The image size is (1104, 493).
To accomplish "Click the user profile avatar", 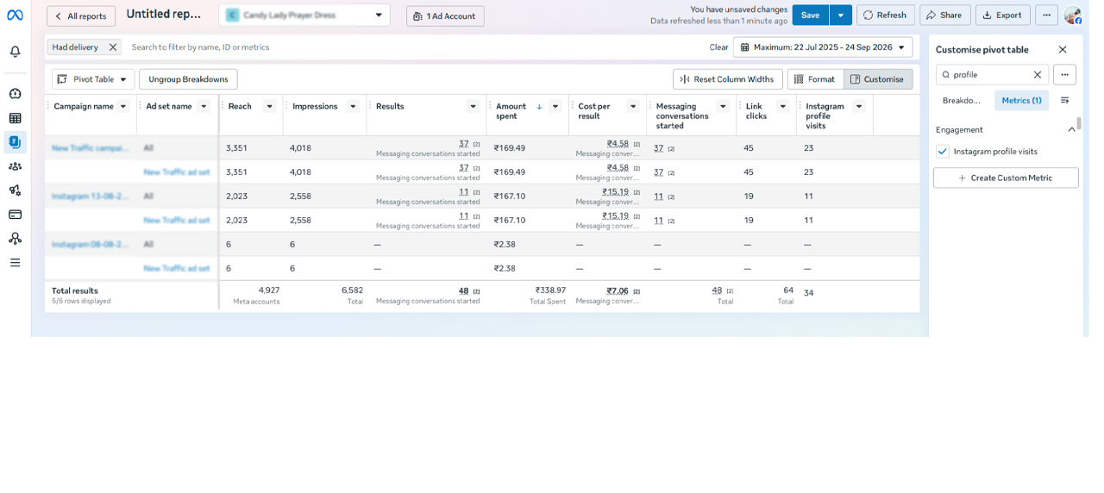I will coord(1072,16).
